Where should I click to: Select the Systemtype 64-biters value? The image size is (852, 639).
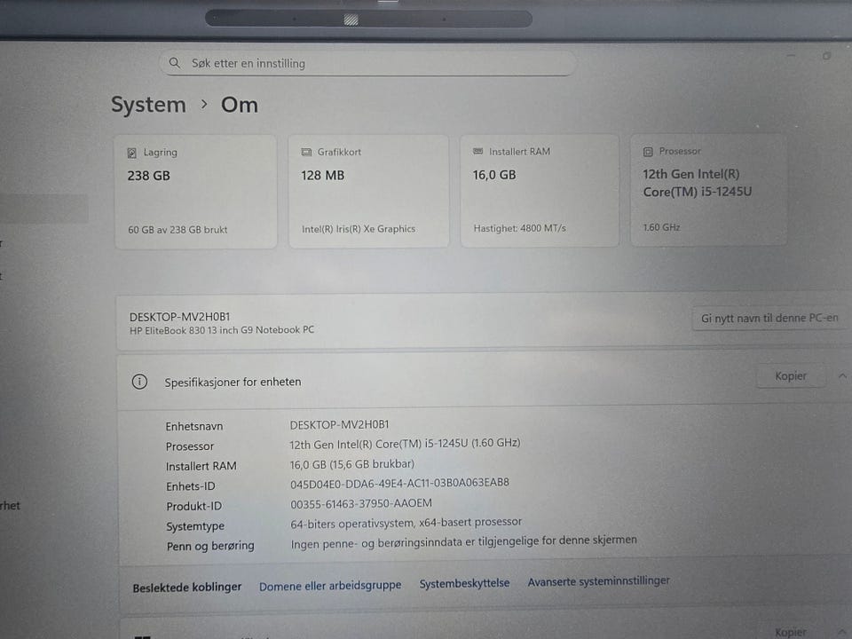coord(406,523)
